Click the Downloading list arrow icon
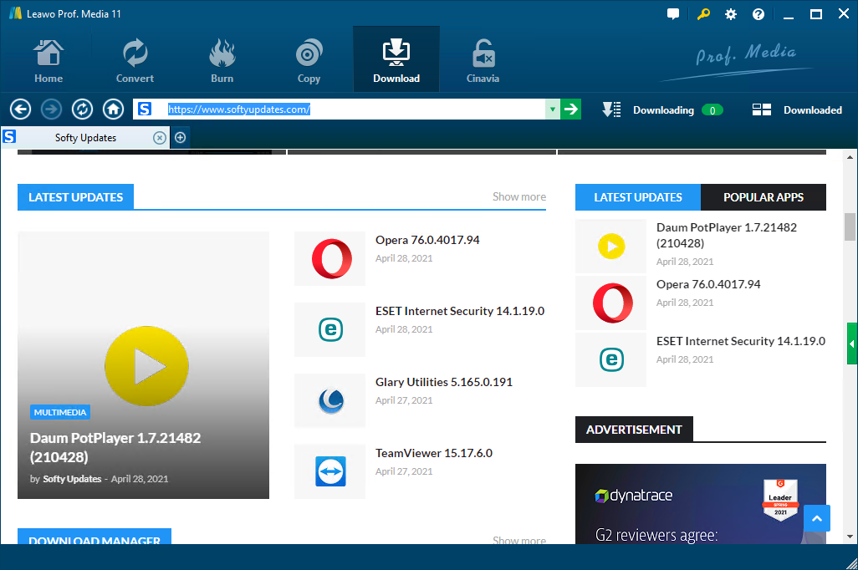This screenshot has height=570, width=858. point(611,109)
